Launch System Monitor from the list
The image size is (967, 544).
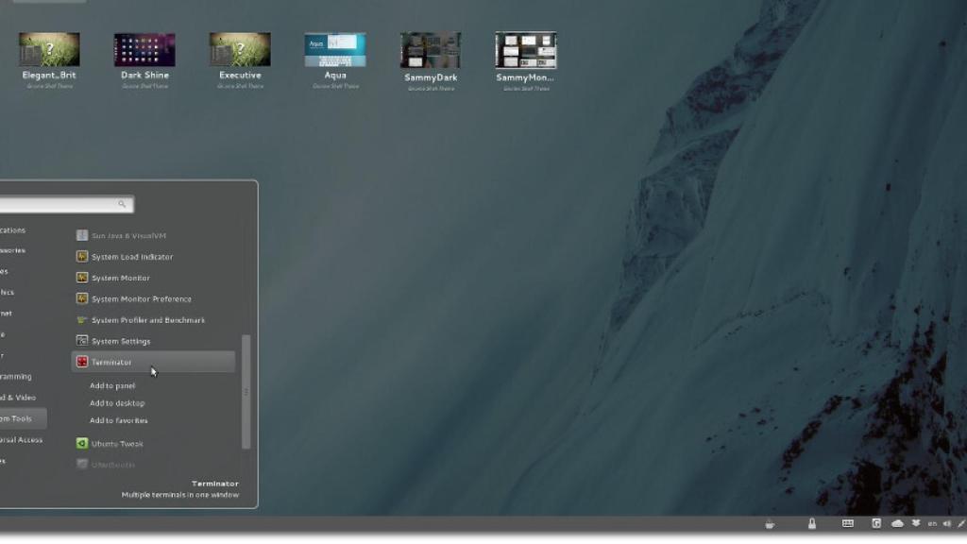tap(120, 278)
